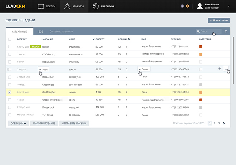Screen dimensions: 236x165
Task: Open the Операции dropdown
Action: click(17, 123)
